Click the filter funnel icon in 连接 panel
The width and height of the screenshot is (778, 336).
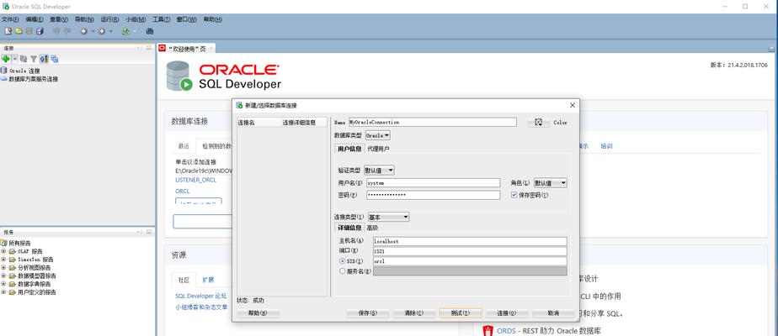[x=33, y=59]
